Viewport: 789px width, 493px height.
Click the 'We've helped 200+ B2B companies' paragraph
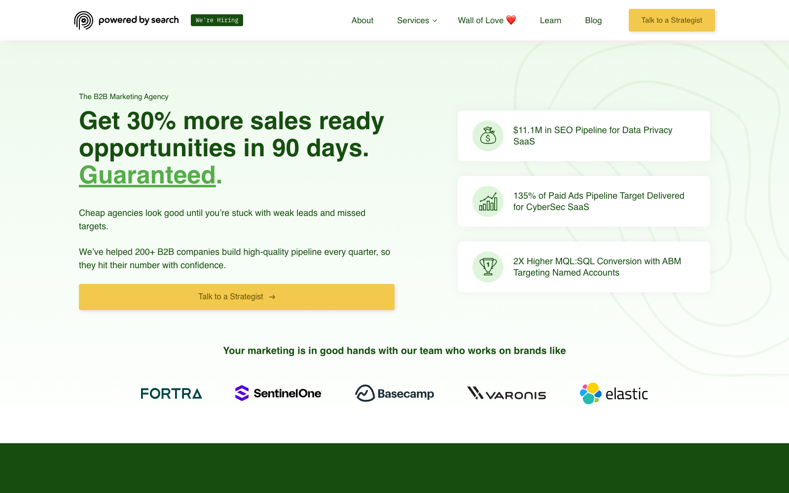tap(235, 258)
